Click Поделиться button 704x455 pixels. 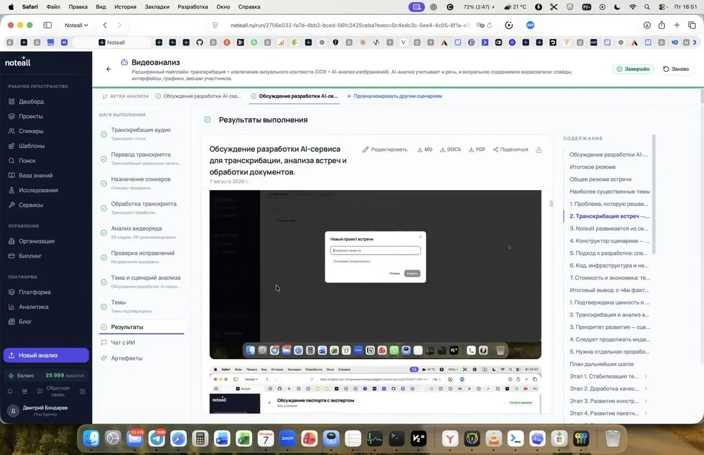(510, 149)
